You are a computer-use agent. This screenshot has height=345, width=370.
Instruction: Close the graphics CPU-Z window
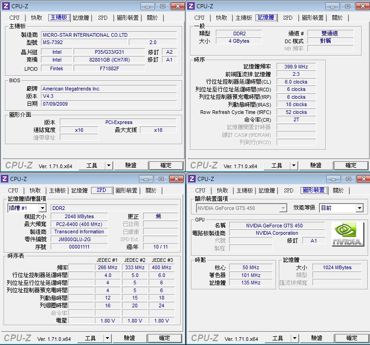(364, 179)
